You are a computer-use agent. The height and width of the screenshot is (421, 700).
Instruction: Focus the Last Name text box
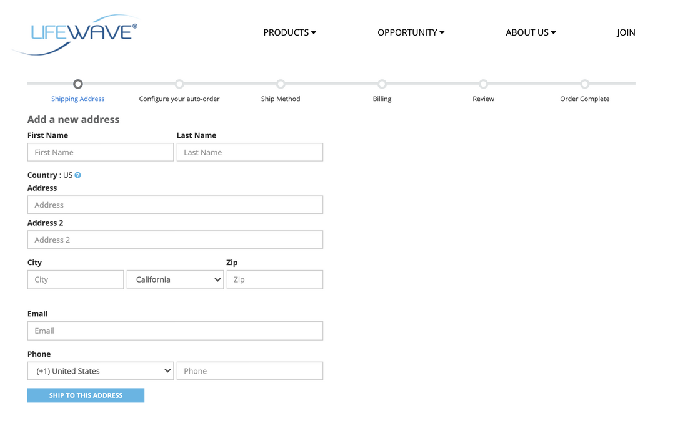coord(249,152)
